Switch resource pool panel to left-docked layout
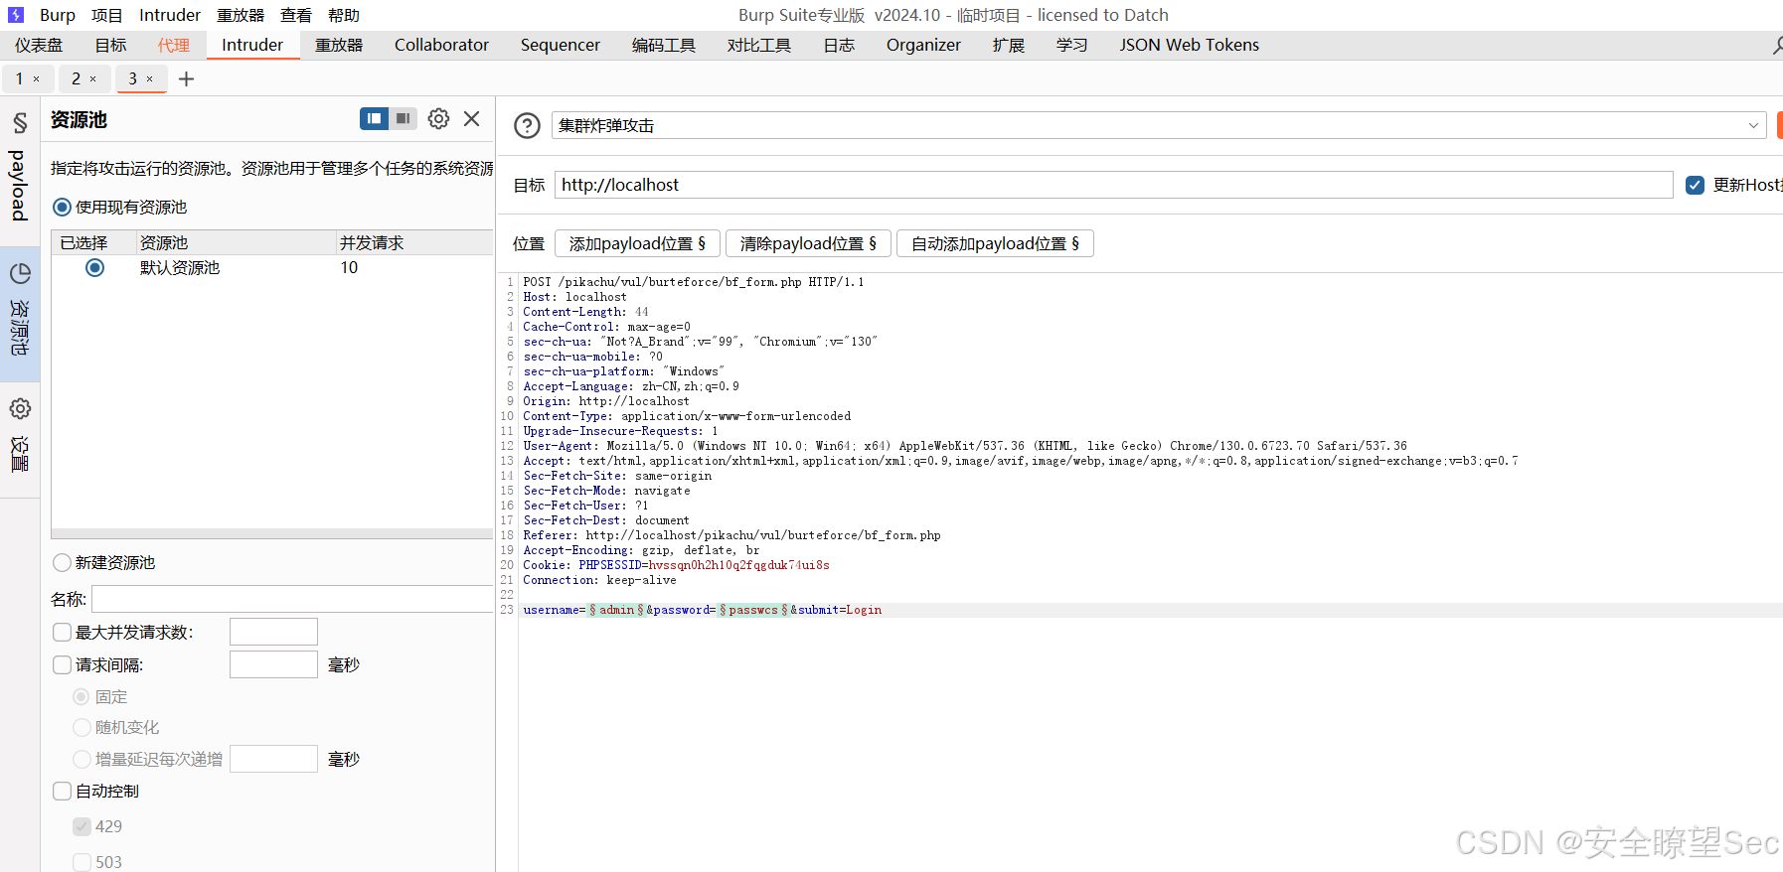Viewport: 1783px width, 872px height. pyautogui.click(x=374, y=119)
